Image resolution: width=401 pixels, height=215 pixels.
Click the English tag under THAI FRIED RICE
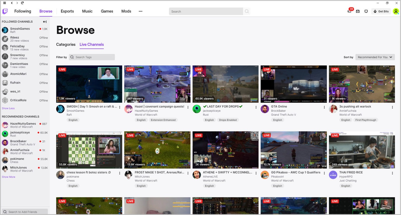click(346, 186)
